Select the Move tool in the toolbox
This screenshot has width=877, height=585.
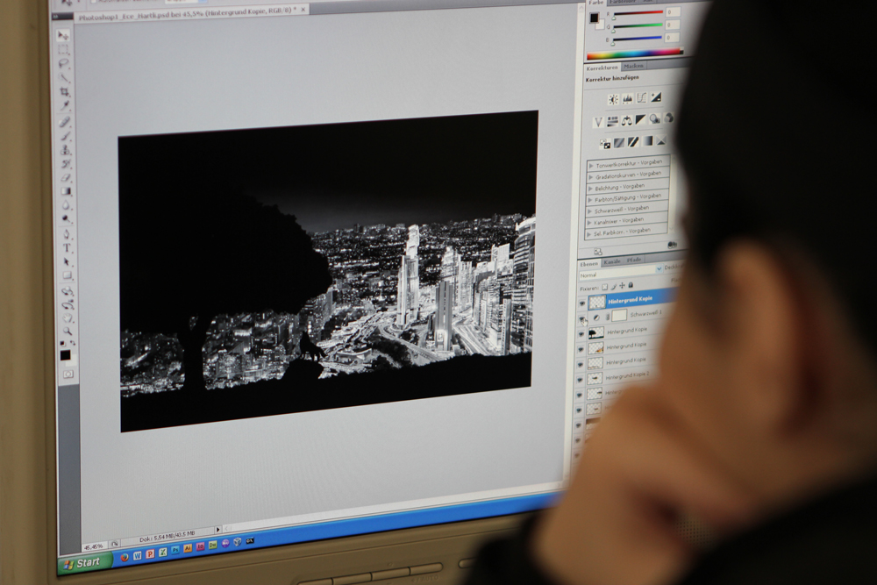(x=64, y=36)
